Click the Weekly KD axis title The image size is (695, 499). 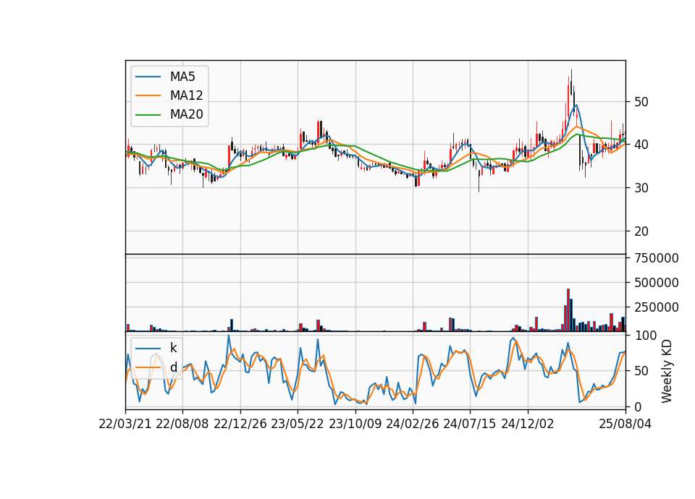[667, 371]
